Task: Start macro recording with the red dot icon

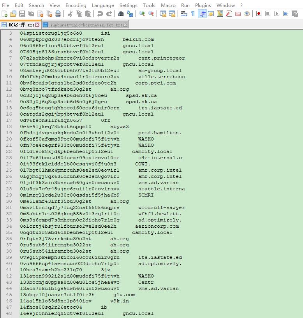Action: tap(259, 14)
